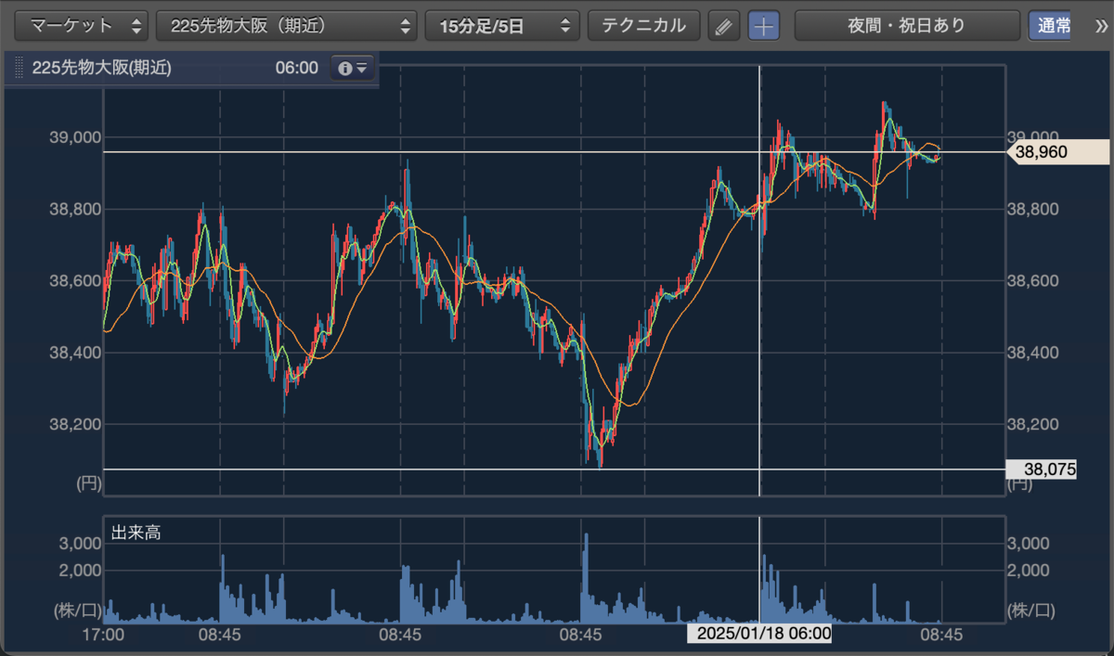Show more toolbar items with double chevron
This screenshot has width=1114, height=656.
[1102, 25]
